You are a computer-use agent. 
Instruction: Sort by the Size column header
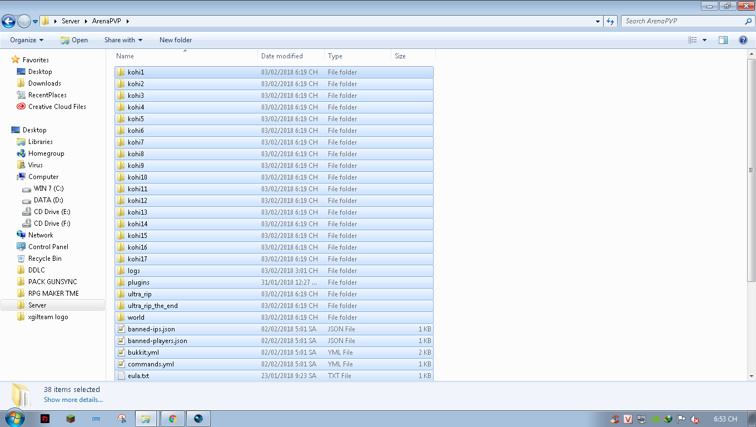[414, 56]
